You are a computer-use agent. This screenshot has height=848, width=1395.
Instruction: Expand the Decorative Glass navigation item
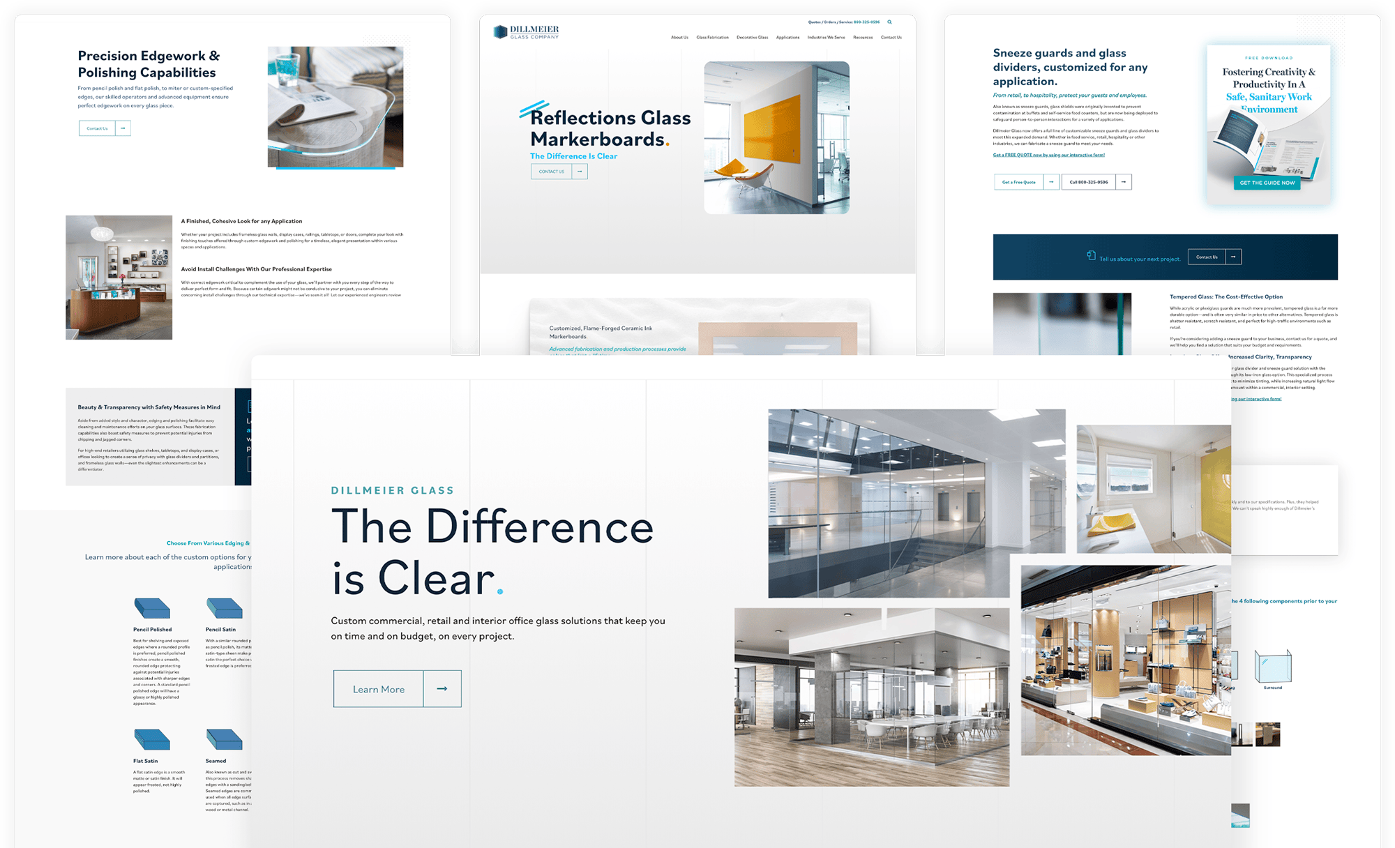click(751, 38)
